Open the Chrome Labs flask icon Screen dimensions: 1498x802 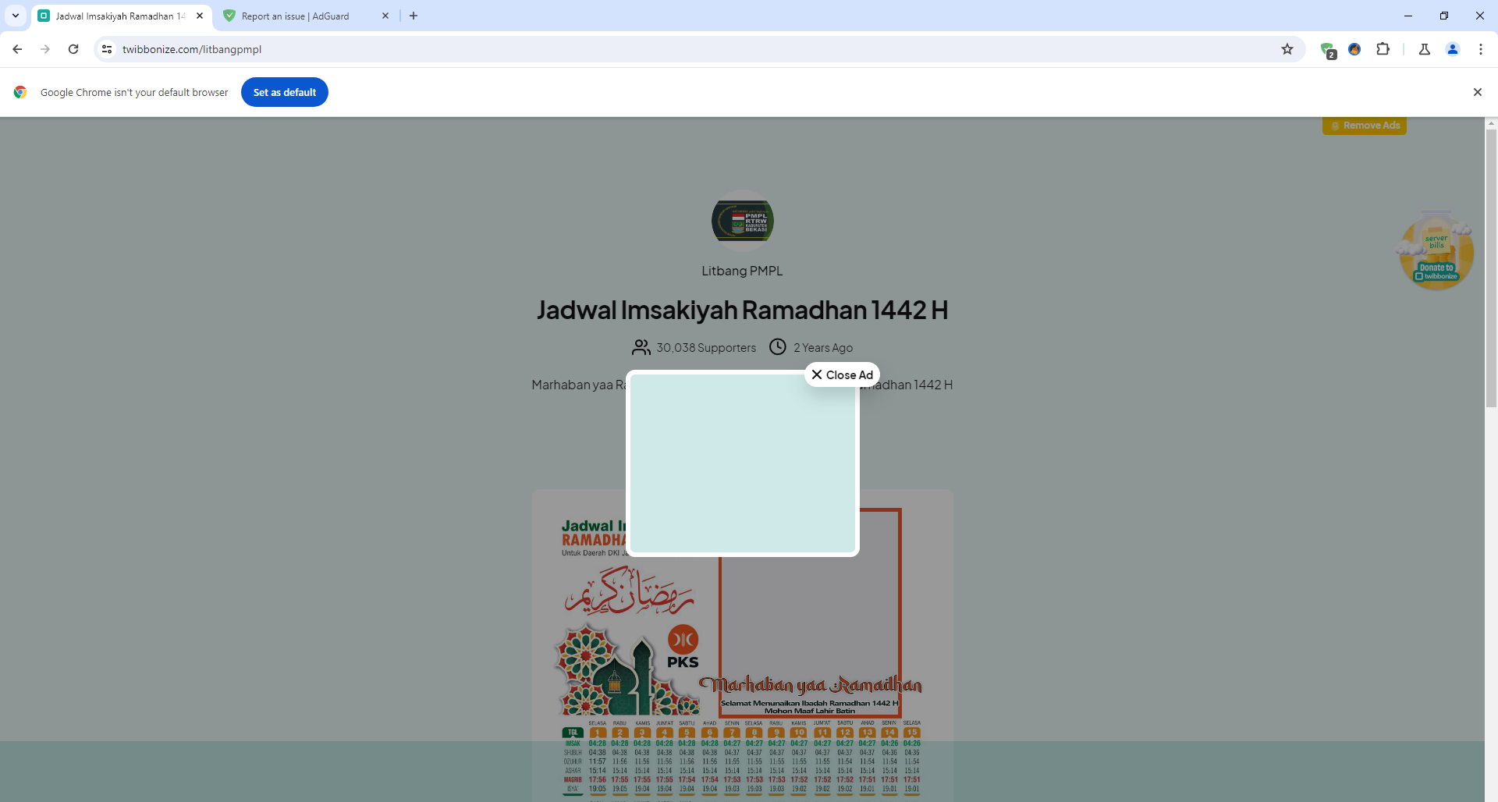(1425, 48)
